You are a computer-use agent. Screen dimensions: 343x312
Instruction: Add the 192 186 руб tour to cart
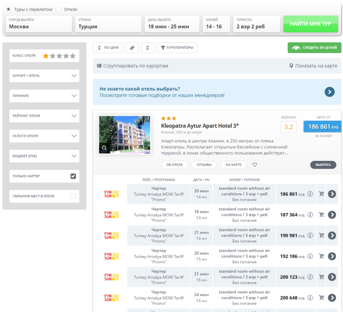tap(321, 256)
